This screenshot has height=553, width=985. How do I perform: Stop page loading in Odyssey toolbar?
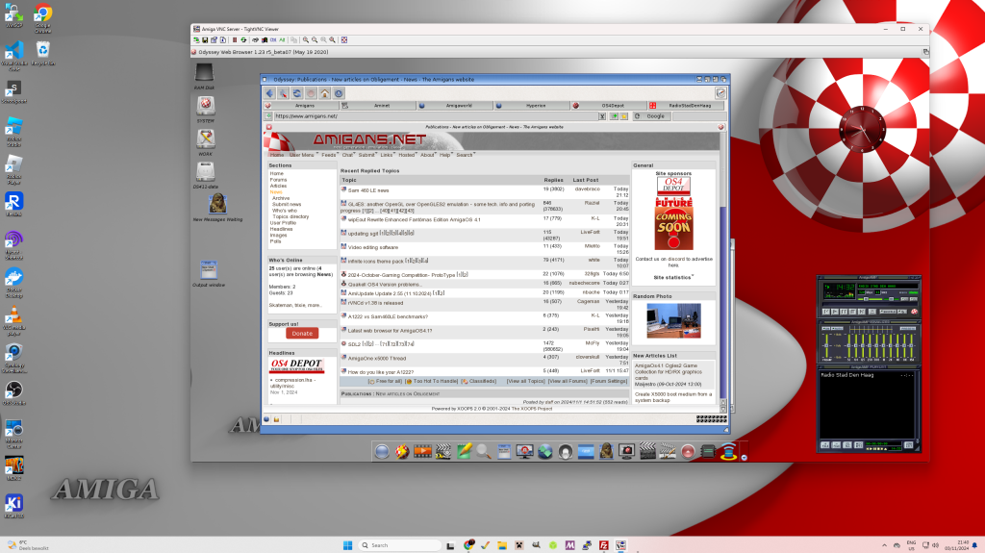311,93
